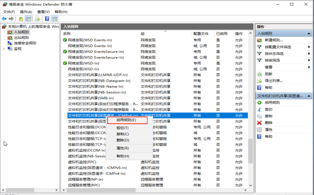Select 出站规则 in the left tree
This screenshot has height=195, width=314.
coord(22,37)
